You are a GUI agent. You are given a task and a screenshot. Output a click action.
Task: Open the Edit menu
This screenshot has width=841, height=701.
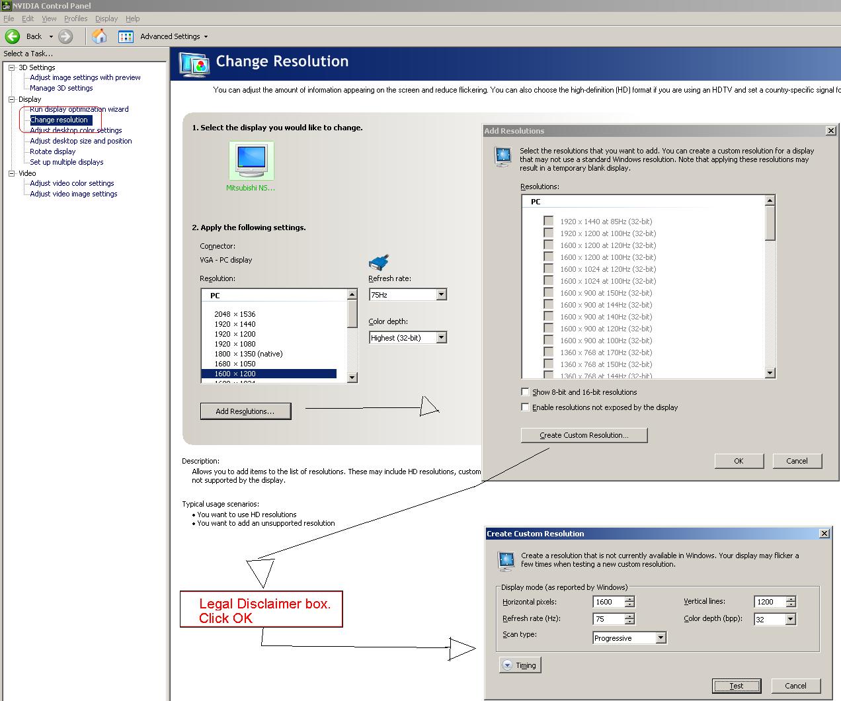coord(28,19)
